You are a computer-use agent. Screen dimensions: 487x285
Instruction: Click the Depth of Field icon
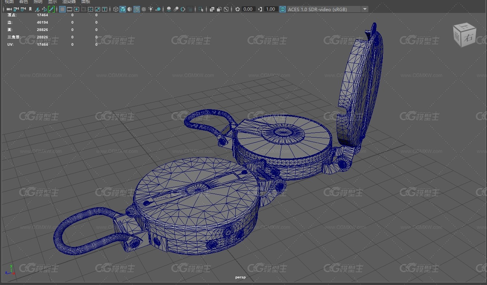190,9
